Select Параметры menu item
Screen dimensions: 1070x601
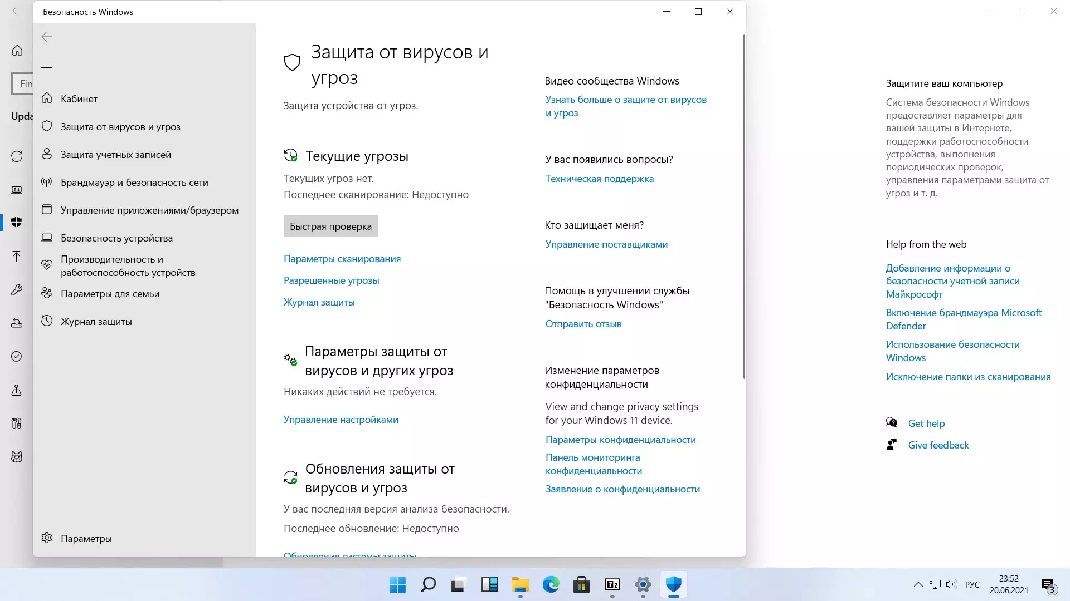tap(86, 538)
